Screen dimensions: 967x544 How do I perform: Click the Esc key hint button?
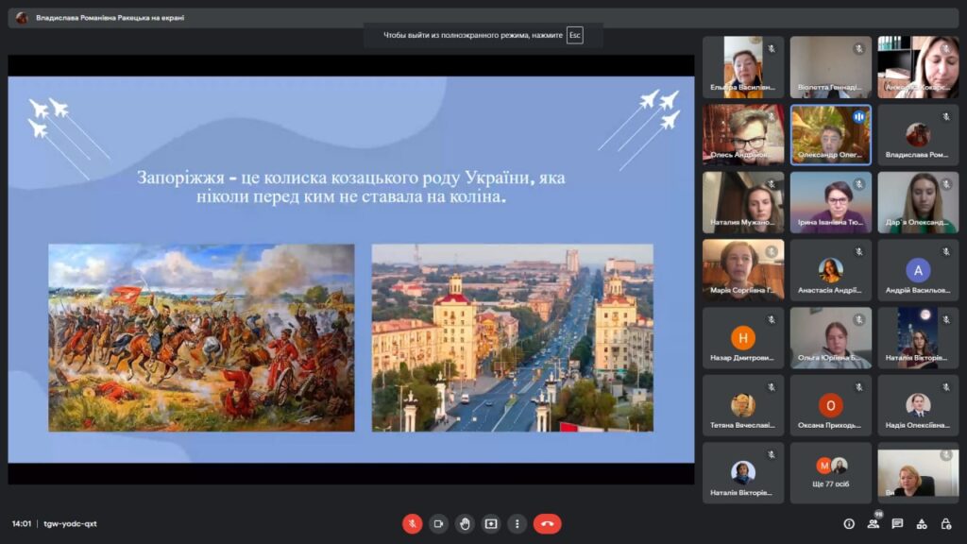coord(574,36)
